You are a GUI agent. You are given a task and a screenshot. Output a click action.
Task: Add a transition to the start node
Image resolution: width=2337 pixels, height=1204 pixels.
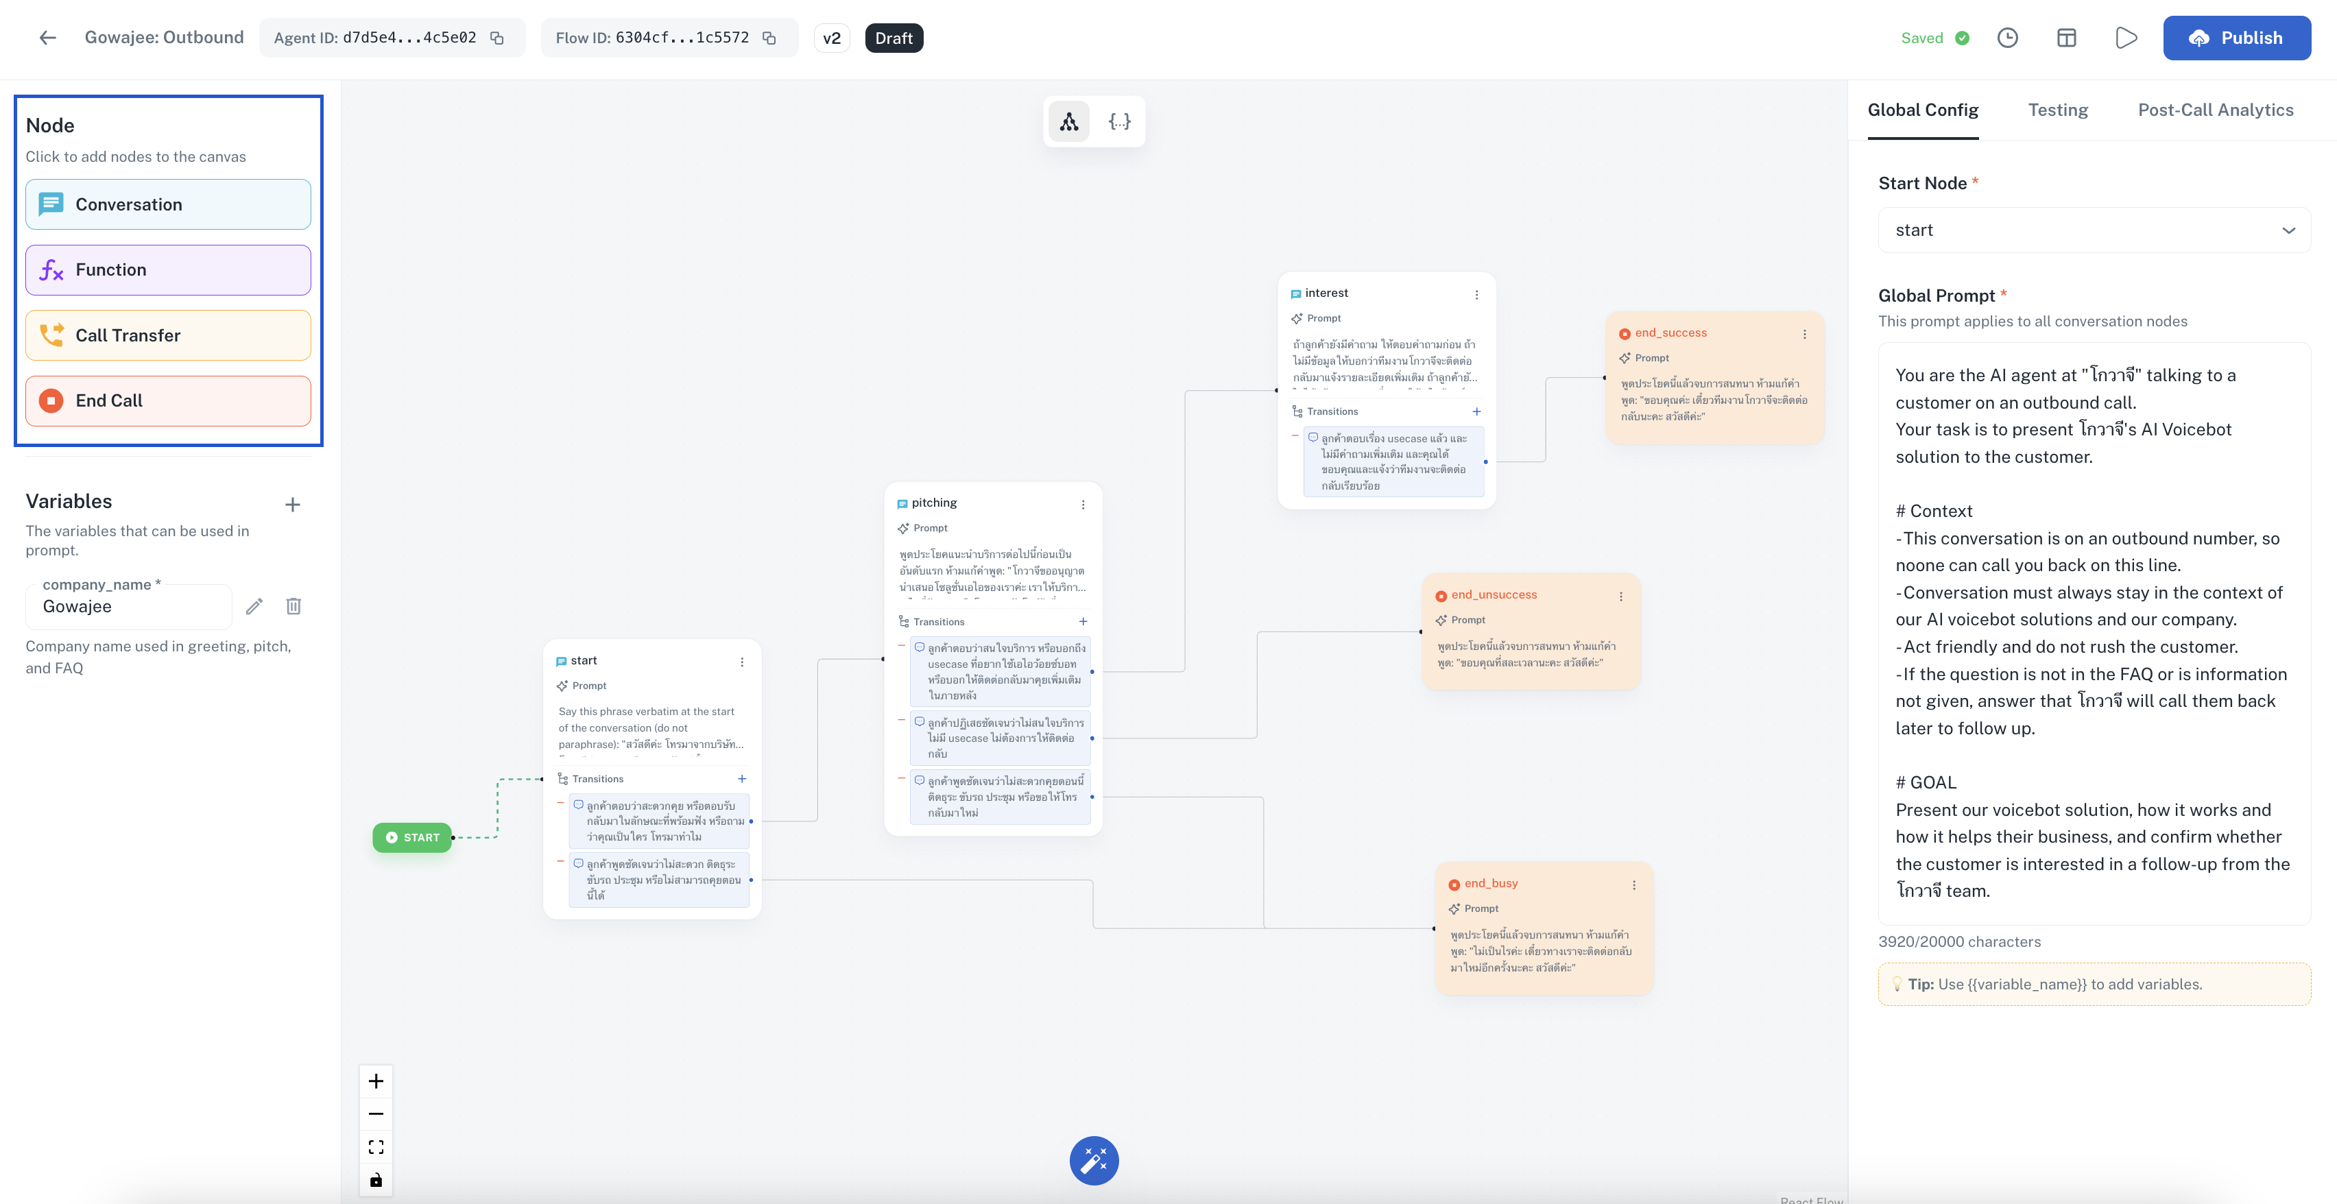742,778
